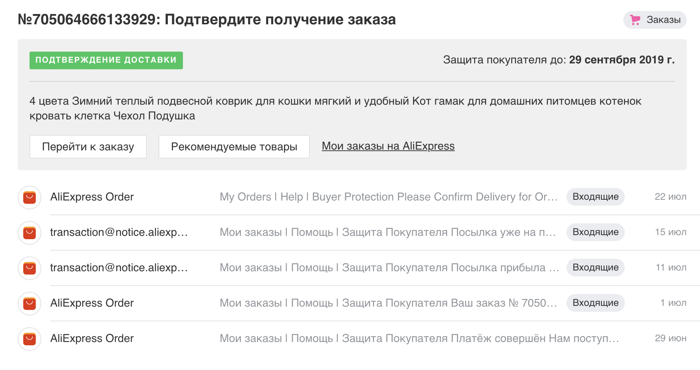Follow Мои заказы на AliExpress link
Viewport: 700px width, 370px height.
point(388,146)
